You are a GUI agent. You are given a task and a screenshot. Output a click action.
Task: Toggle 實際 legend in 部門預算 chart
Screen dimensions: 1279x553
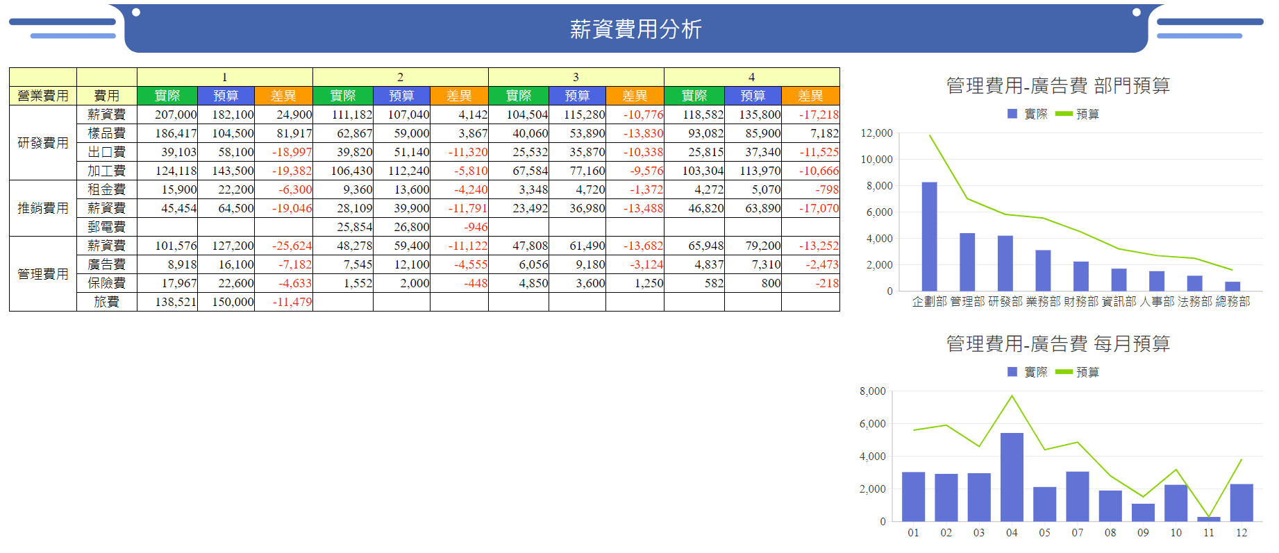(1027, 114)
